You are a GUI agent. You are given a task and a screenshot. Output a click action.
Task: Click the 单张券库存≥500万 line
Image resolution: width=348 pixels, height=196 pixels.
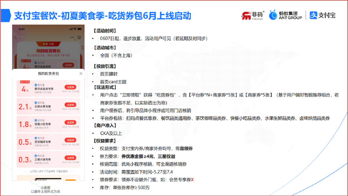[125, 188]
